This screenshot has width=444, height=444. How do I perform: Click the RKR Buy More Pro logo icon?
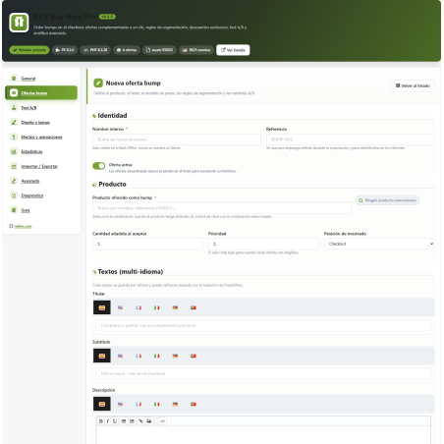point(19,23)
